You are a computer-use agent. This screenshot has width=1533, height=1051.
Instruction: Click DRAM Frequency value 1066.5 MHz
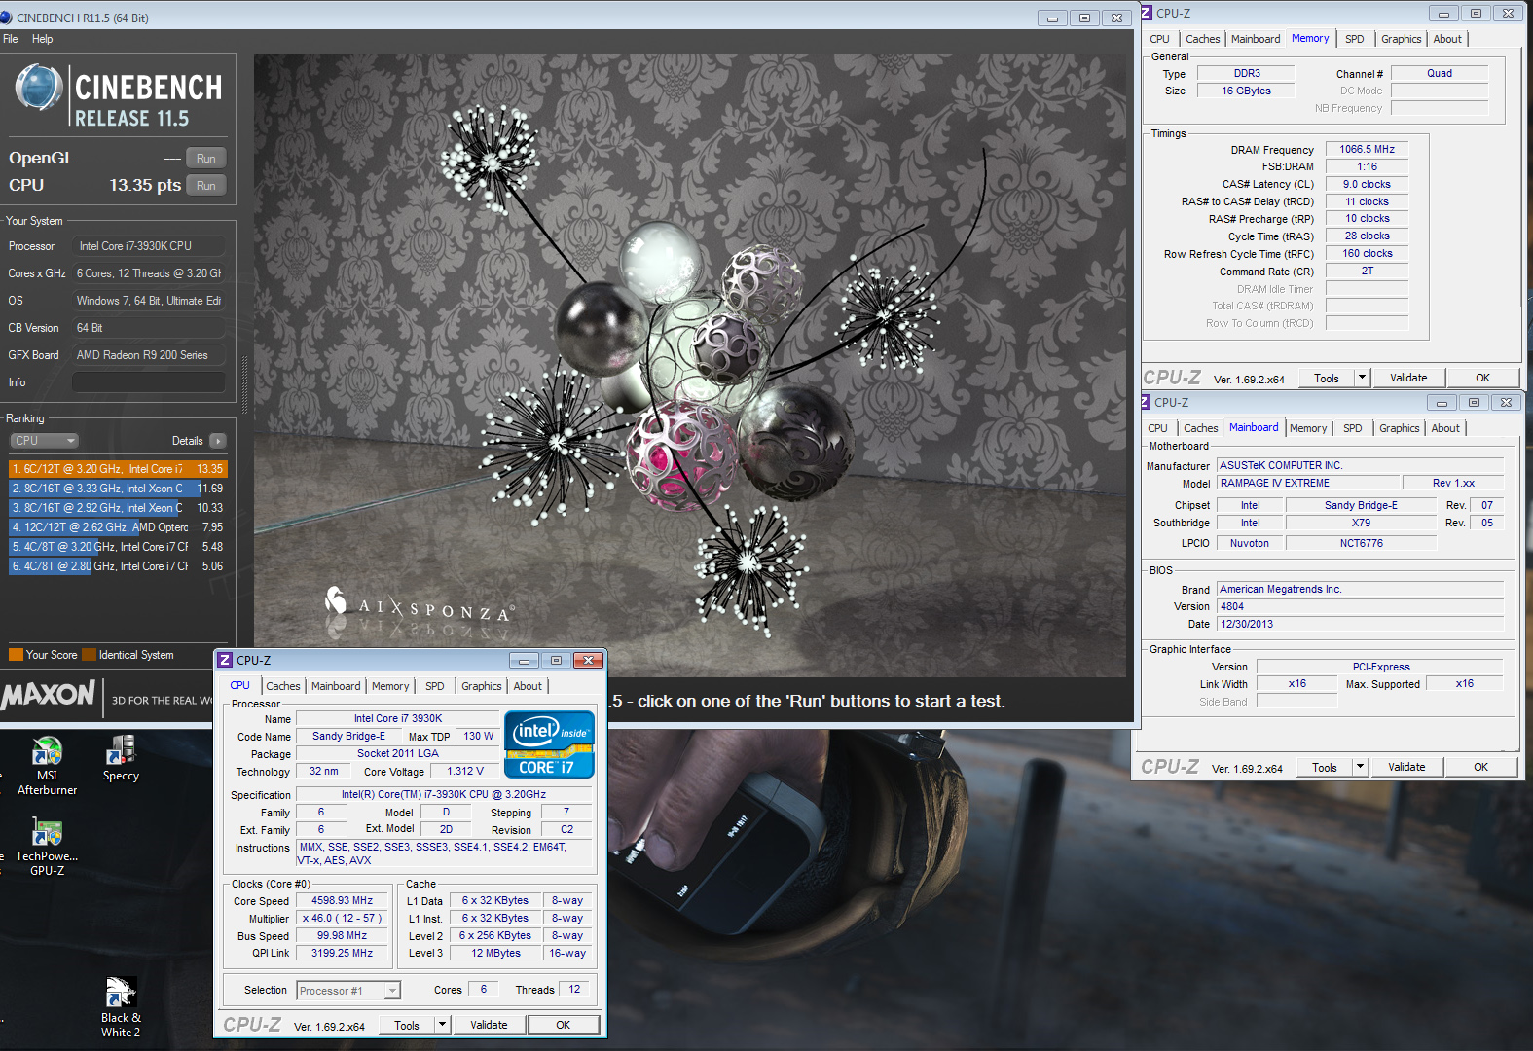[1367, 149]
